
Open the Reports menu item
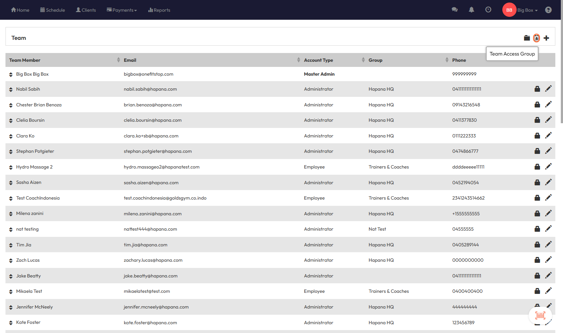click(159, 10)
